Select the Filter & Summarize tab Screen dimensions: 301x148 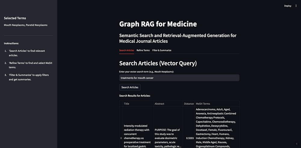162,50
